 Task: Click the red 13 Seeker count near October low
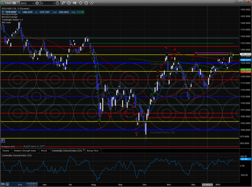[136, 133]
